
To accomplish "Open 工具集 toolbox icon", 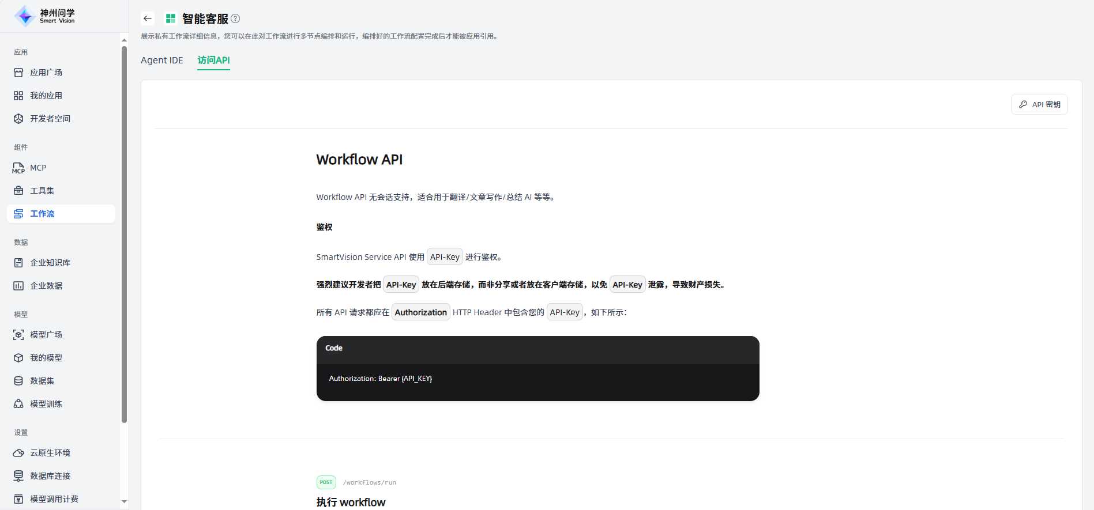I will (x=18, y=191).
